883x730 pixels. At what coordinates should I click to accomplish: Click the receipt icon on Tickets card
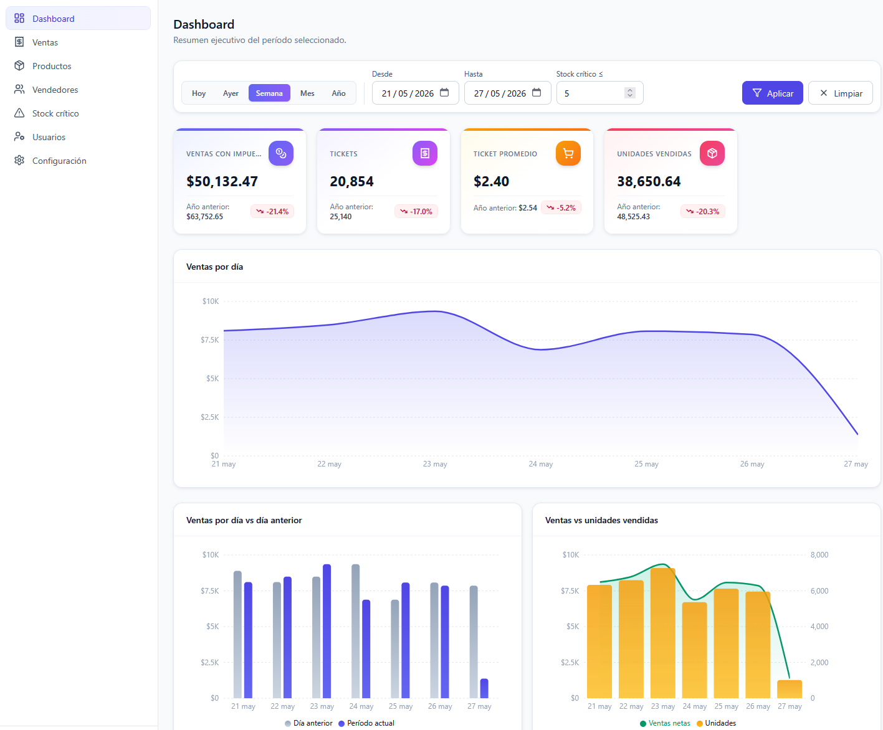425,153
